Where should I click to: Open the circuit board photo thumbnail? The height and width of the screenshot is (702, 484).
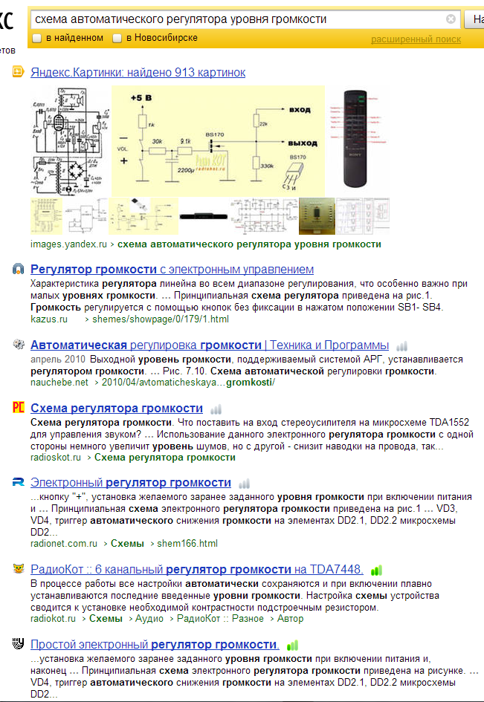point(317,216)
